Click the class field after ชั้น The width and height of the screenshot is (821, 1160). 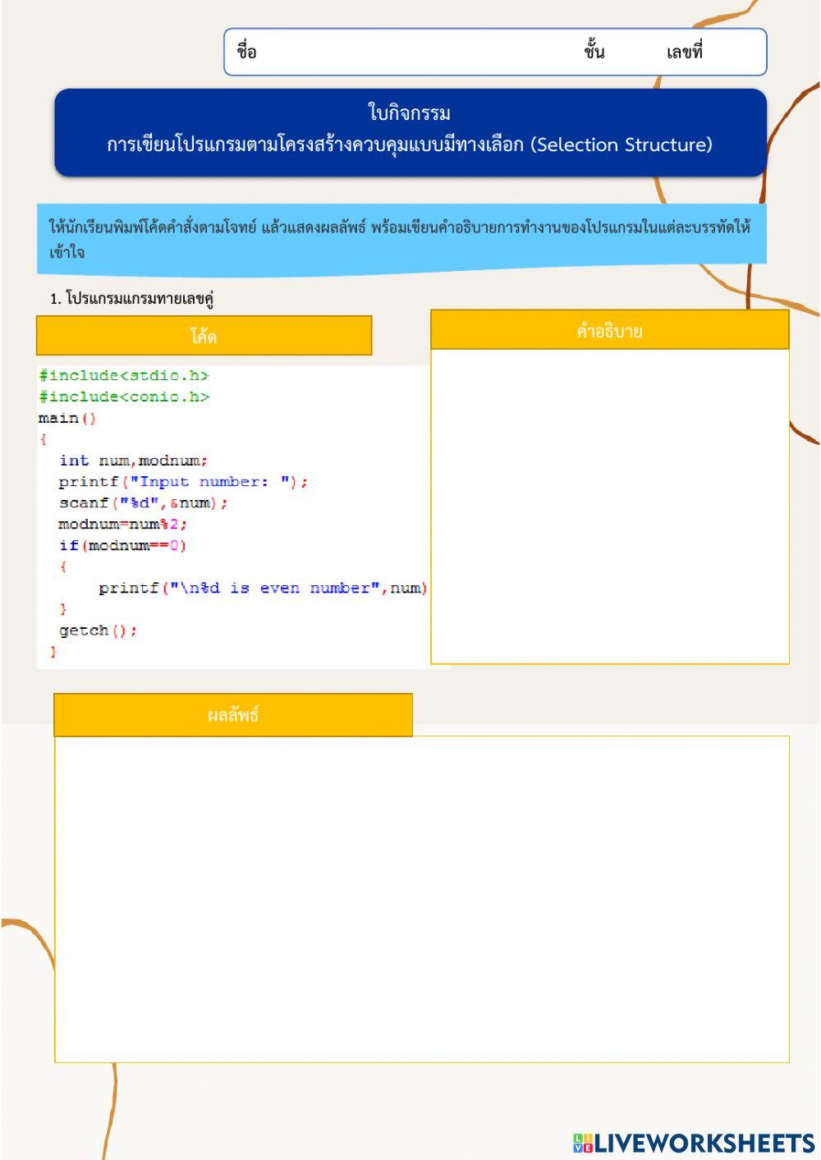(x=634, y=52)
